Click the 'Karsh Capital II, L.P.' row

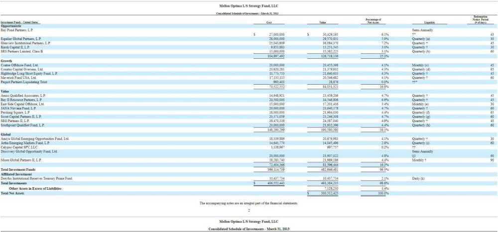[249, 47]
